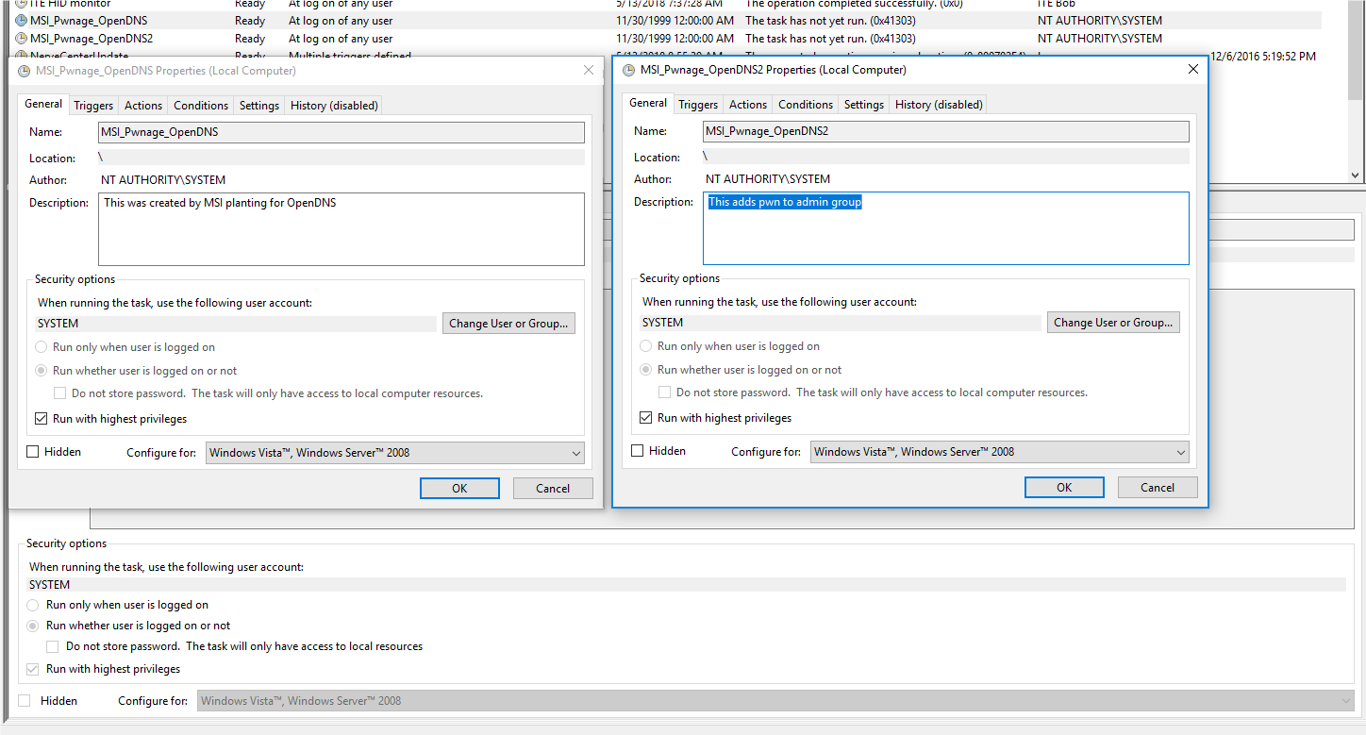Select the MSI_Pwnage_OpenDNS task row name

[x=89, y=21]
